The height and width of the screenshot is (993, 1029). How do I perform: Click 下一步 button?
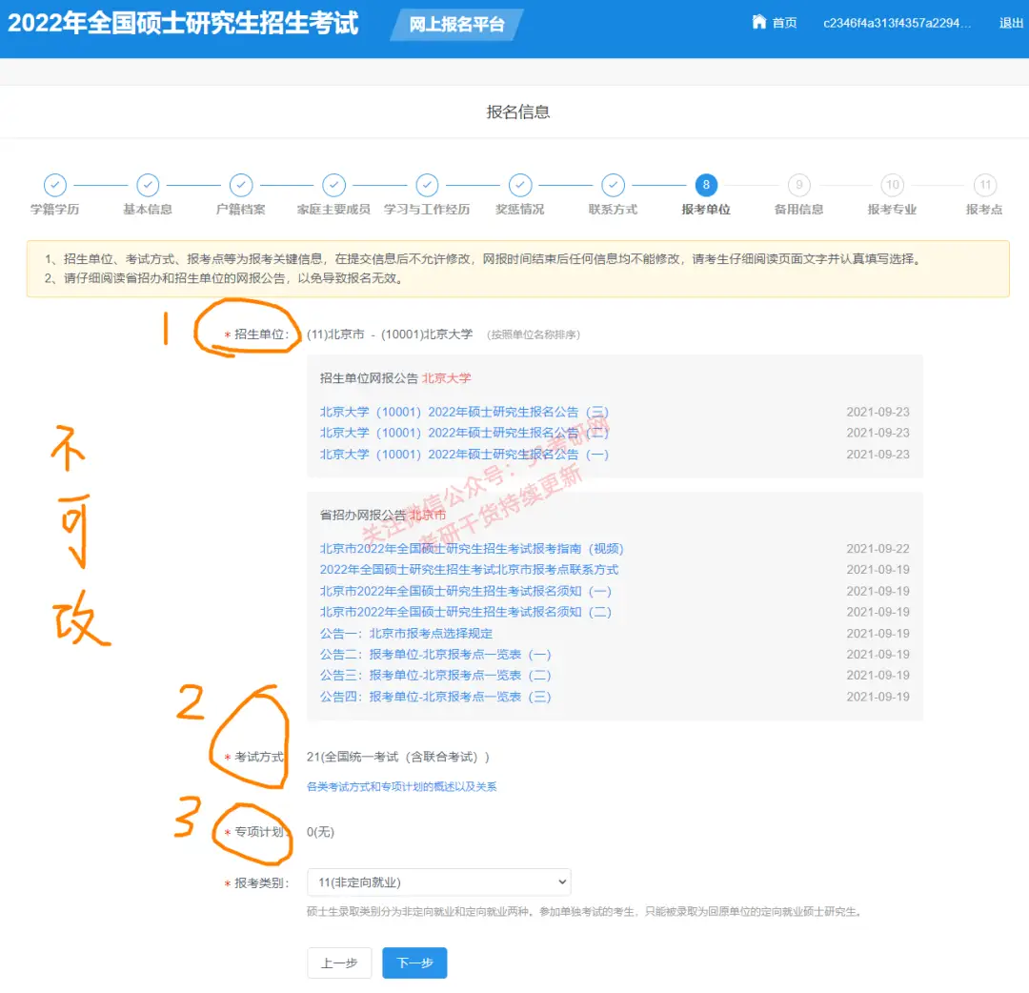[x=414, y=963]
